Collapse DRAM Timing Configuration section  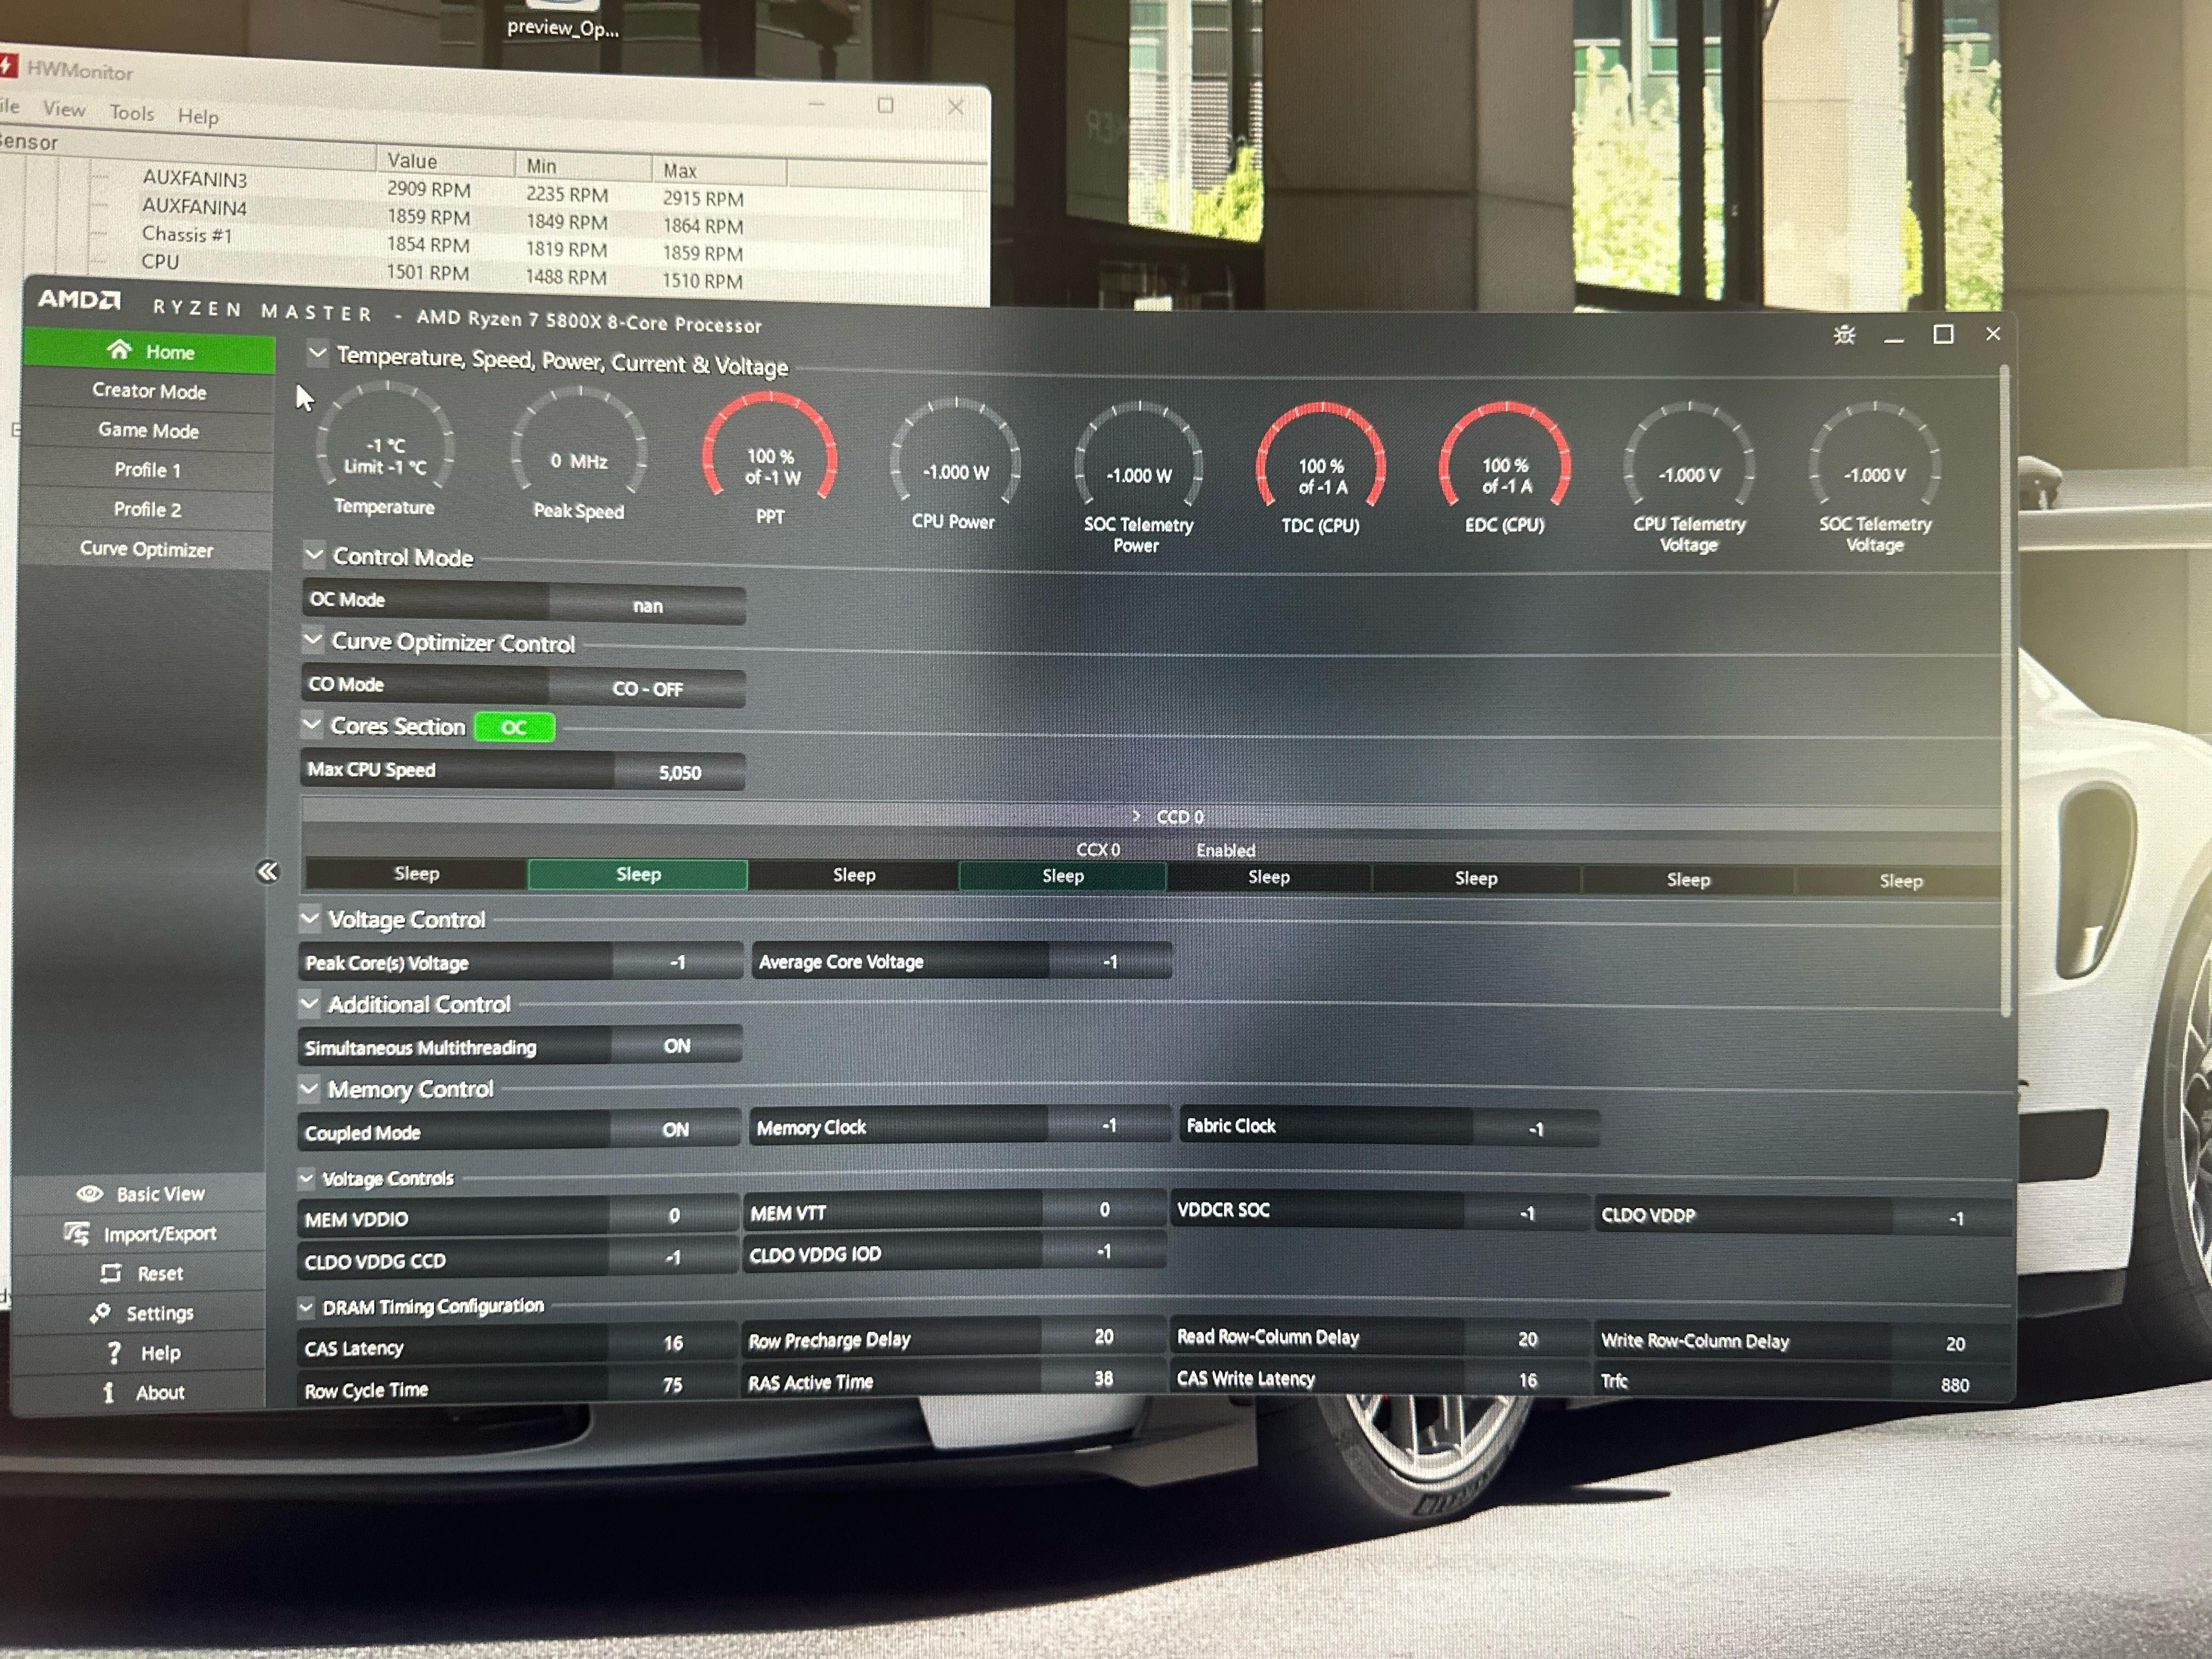(x=306, y=1307)
